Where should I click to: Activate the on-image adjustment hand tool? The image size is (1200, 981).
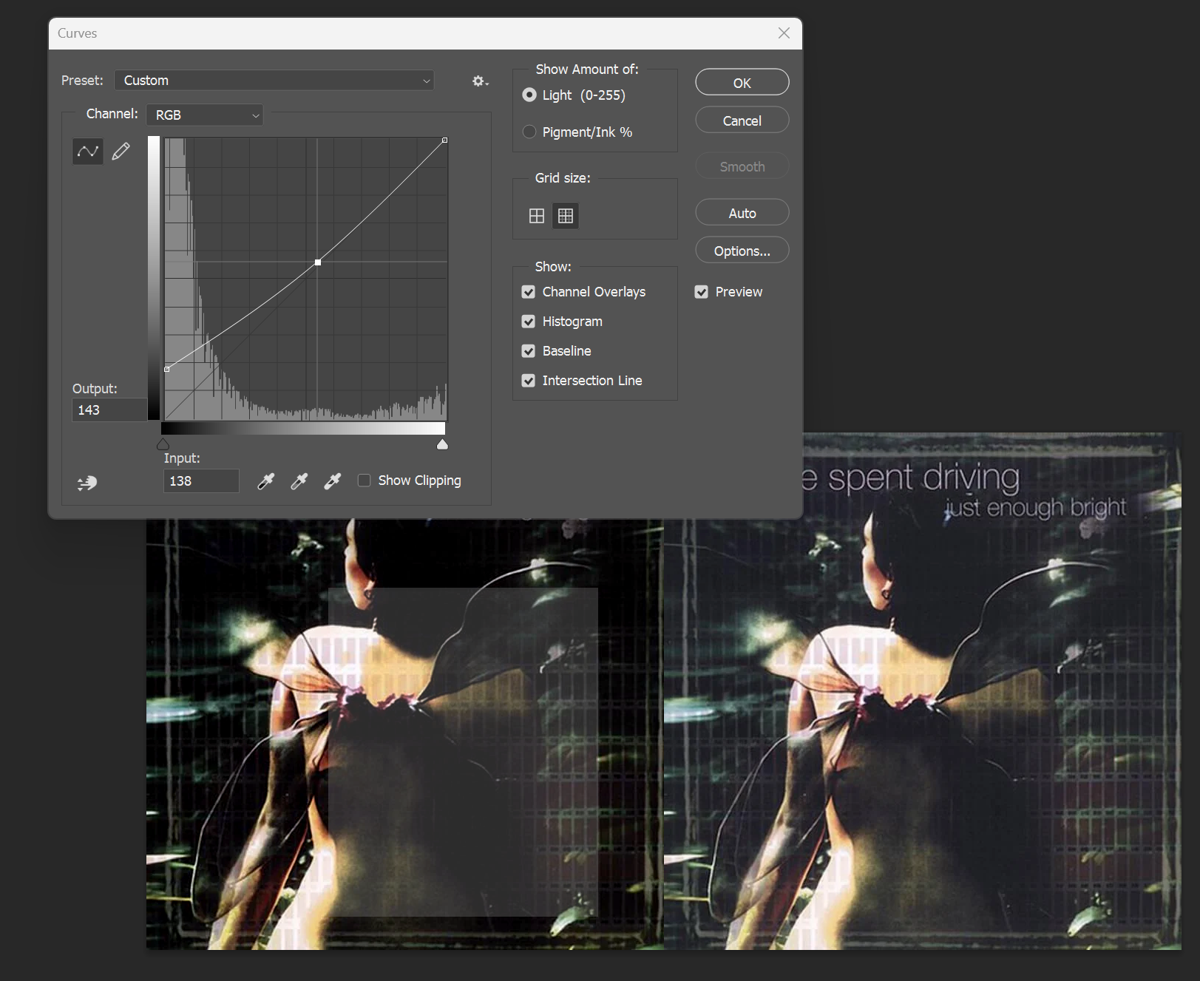coord(87,483)
